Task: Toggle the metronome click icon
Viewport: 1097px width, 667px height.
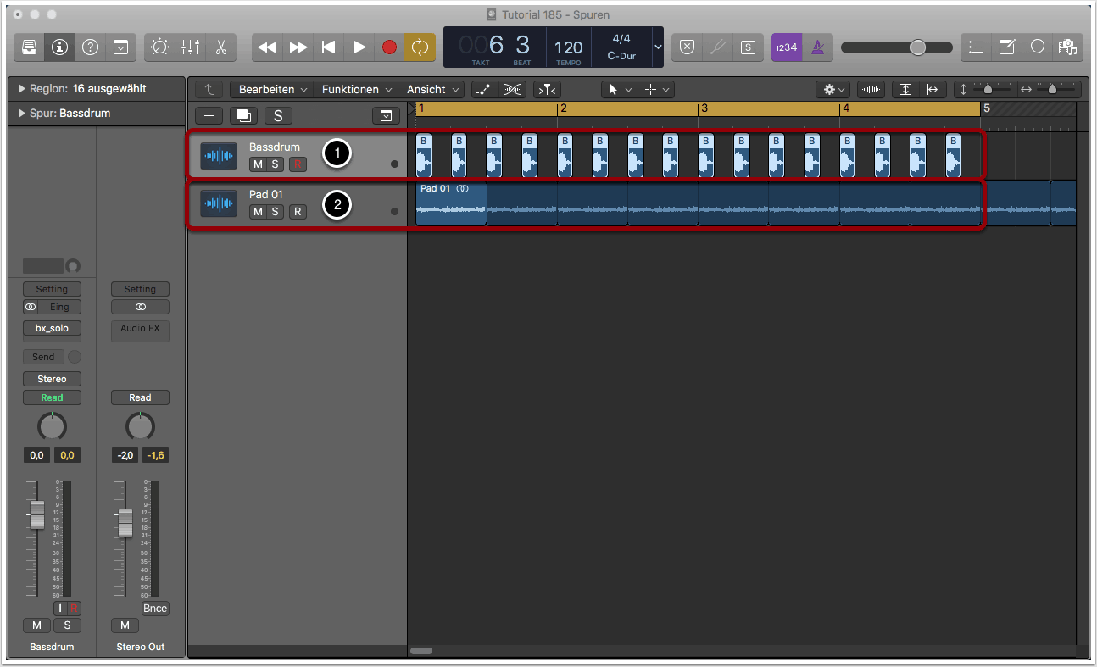Action: click(x=817, y=47)
